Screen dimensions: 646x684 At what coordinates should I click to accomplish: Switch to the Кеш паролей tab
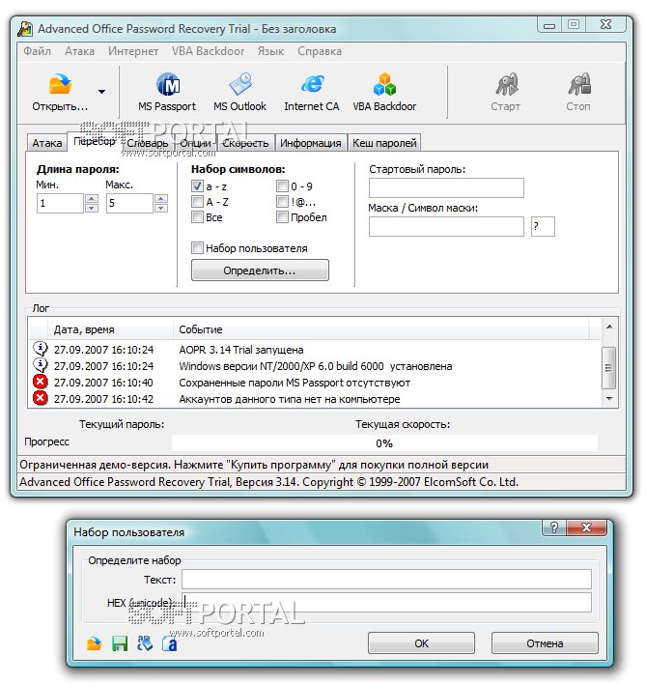[x=384, y=143]
